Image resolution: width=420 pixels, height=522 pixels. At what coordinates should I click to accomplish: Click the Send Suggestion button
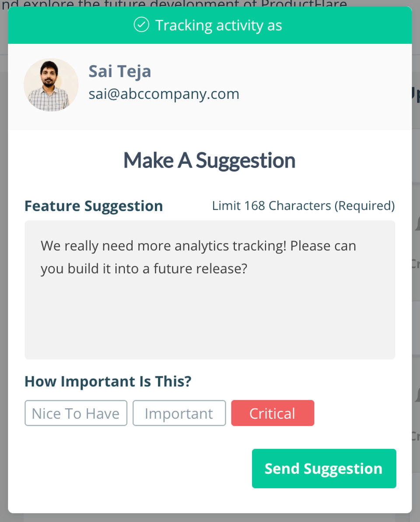(x=324, y=469)
